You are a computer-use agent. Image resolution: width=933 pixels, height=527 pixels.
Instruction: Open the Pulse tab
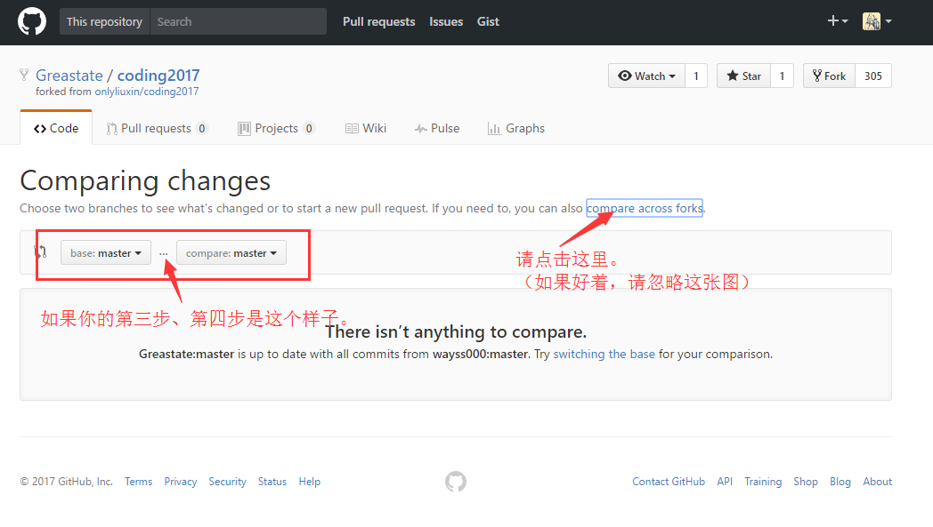click(437, 128)
